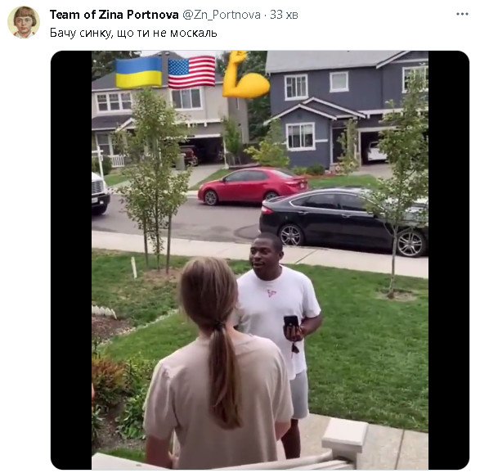This screenshot has height=473, width=480.
Task: Click the black sedan in the video
Action: pos(343,222)
